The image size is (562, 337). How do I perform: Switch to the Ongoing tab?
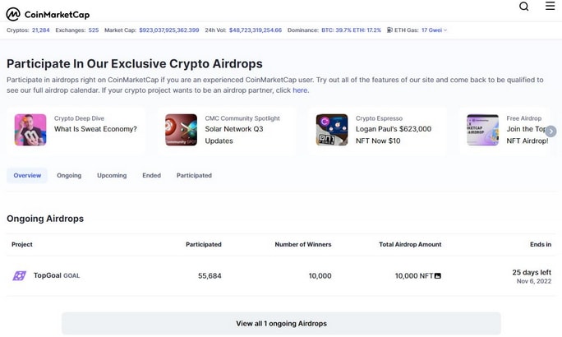pos(69,175)
